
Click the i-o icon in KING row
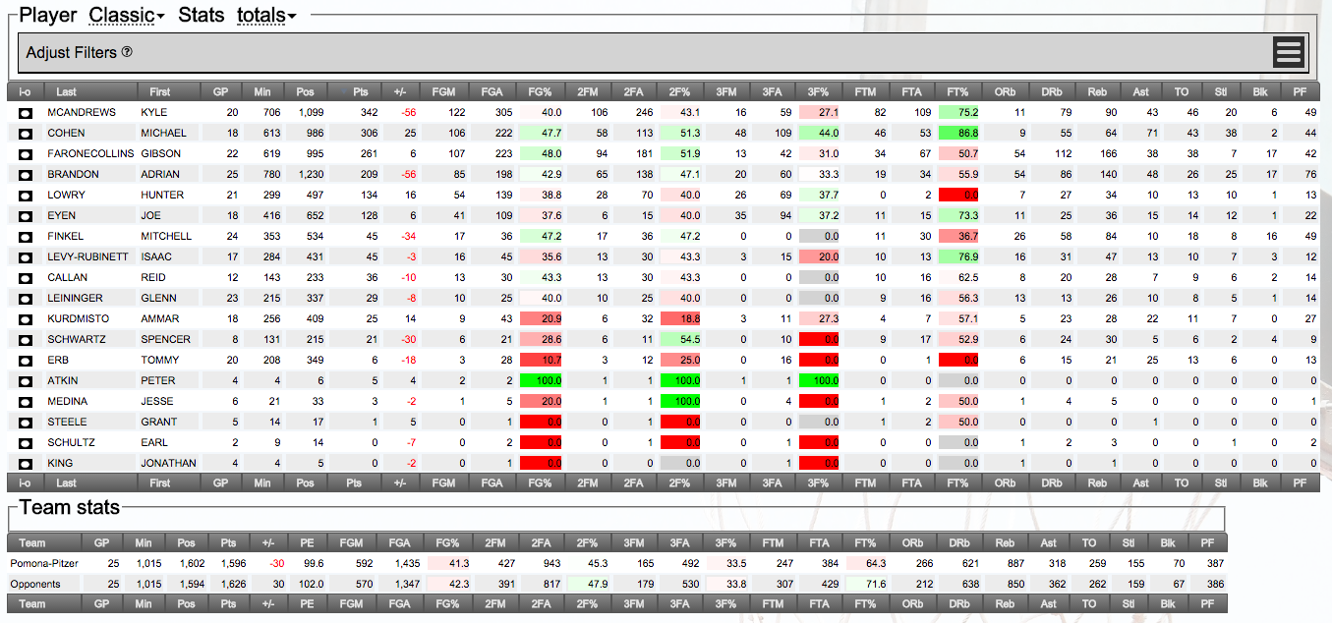(x=25, y=464)
